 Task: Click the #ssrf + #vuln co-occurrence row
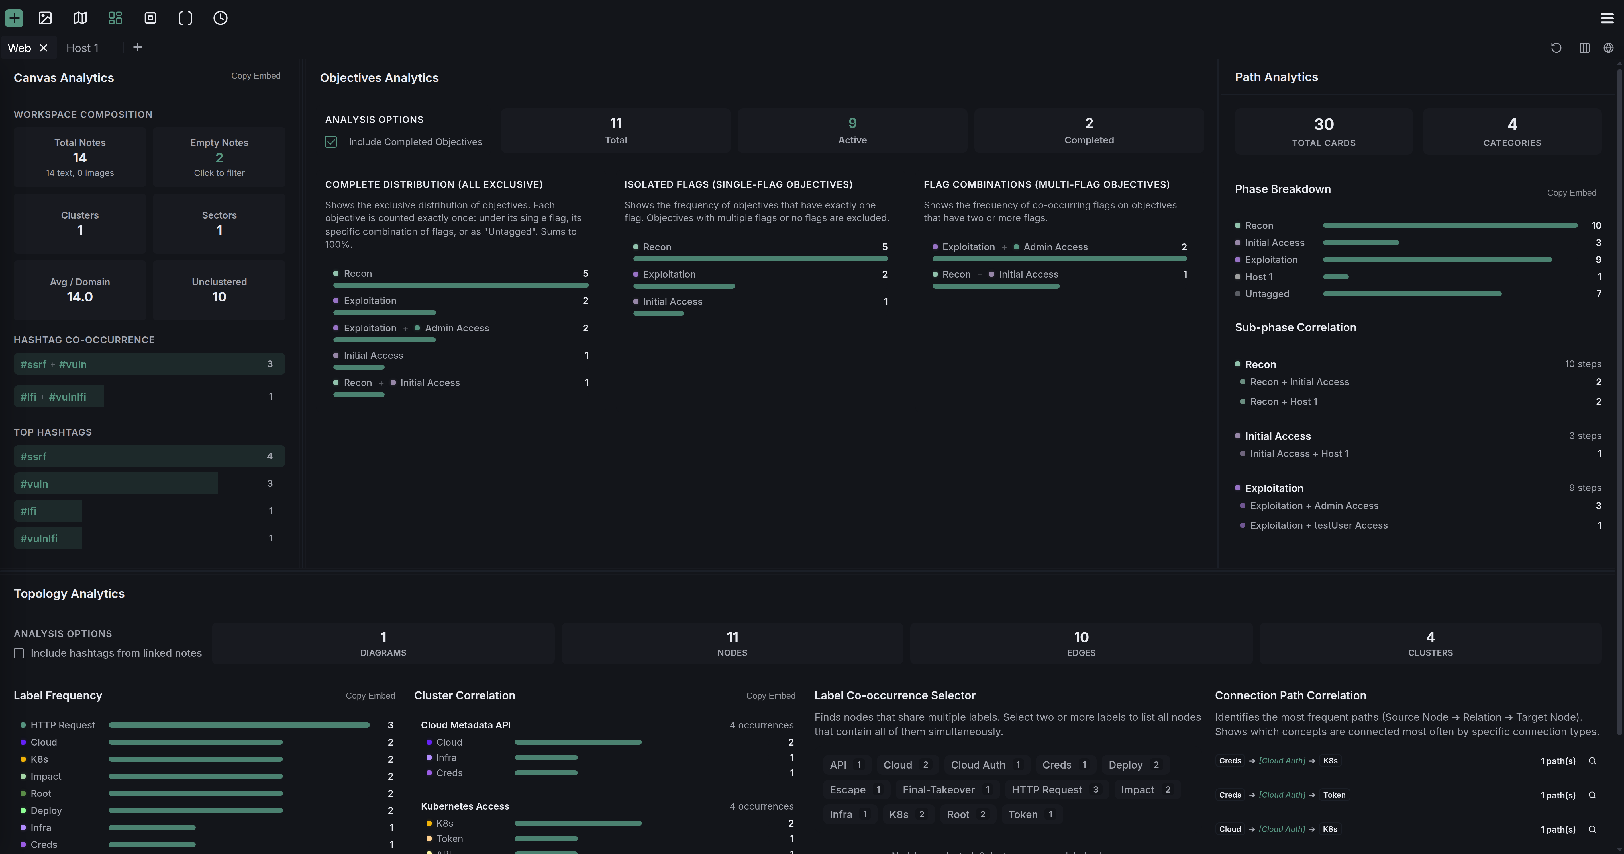pos(149,364)
